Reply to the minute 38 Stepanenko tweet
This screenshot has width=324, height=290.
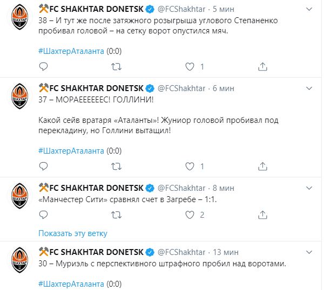(x=43, y=67)
